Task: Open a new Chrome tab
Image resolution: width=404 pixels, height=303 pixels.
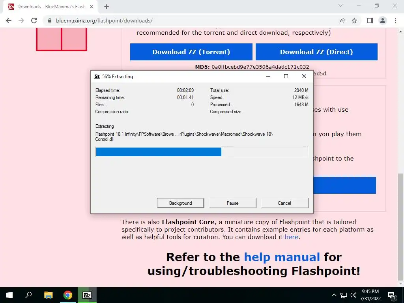Action: click(107, 7)
